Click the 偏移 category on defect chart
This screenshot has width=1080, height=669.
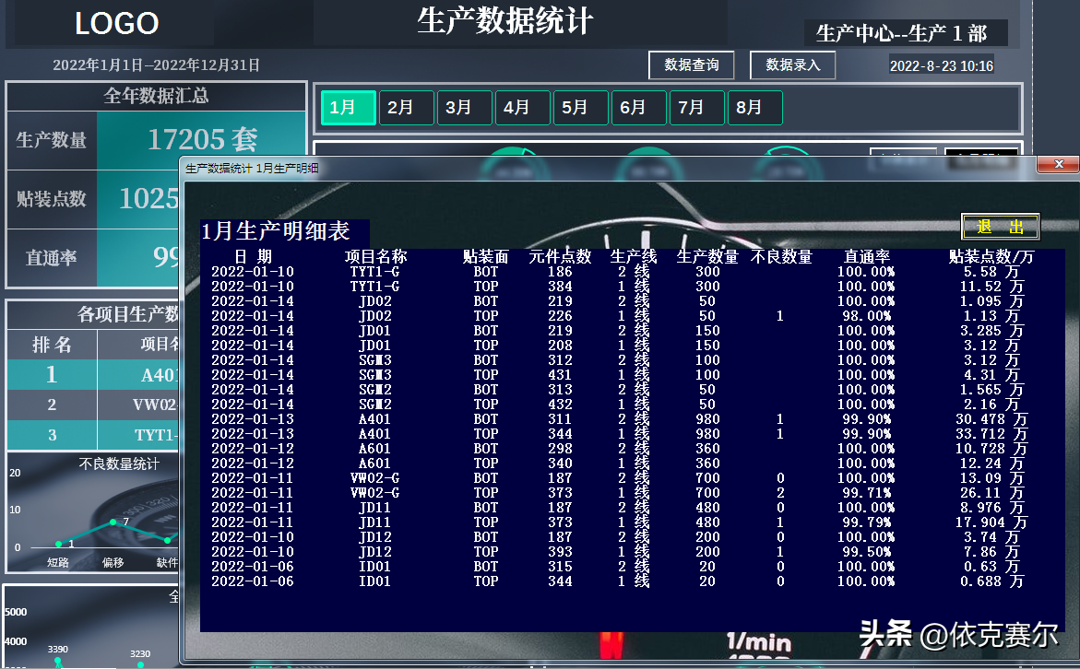point(113,562)
